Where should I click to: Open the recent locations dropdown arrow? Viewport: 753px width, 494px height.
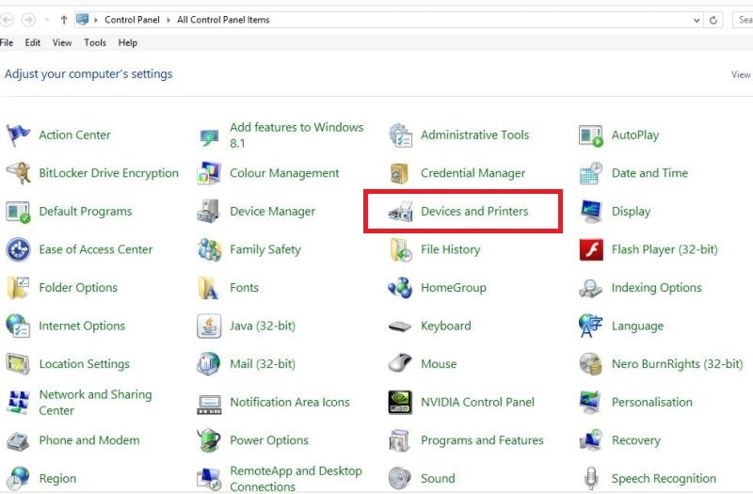(x=46, y=20)
